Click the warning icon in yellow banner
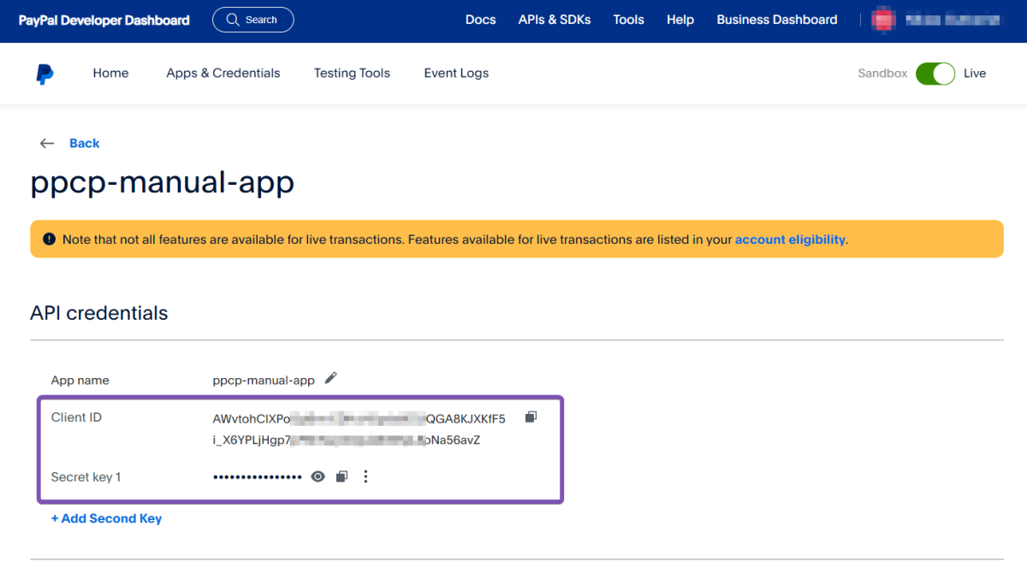Viewport: 1027px width, 579px height. pos(49,239)
